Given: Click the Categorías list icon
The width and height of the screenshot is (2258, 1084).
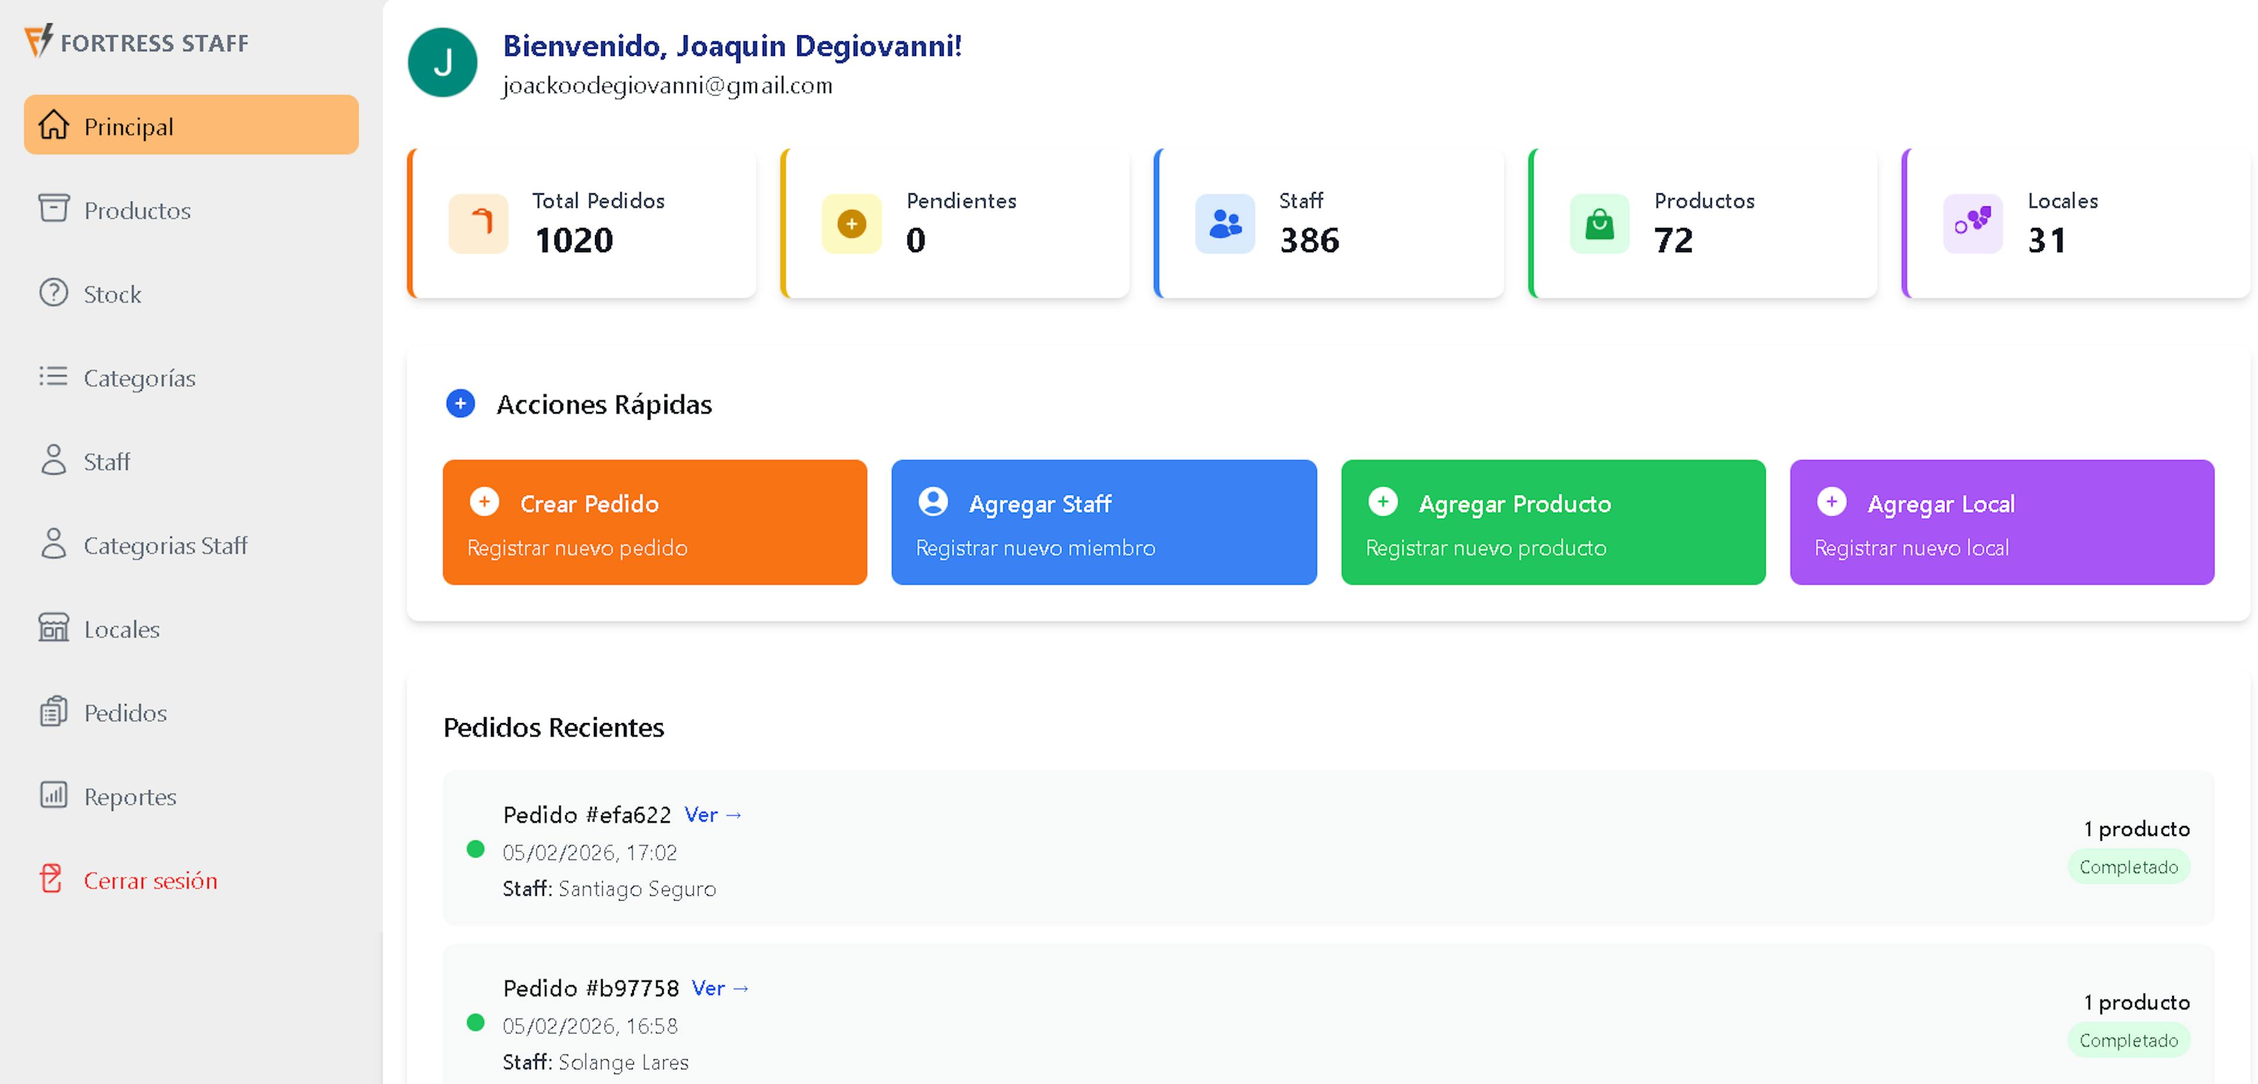Looking at the screenshot, I should 54,377.
